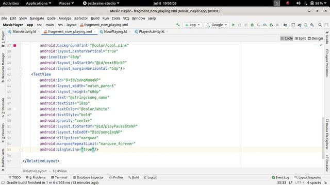
Task: Open the Google device selector dropdown
Action: (x=217, y=25)
